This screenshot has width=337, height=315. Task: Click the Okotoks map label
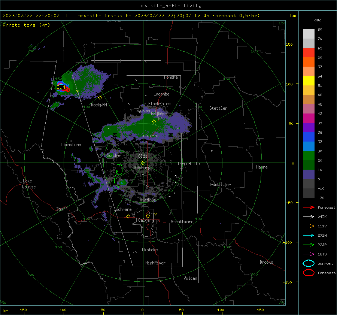(150, 250)
